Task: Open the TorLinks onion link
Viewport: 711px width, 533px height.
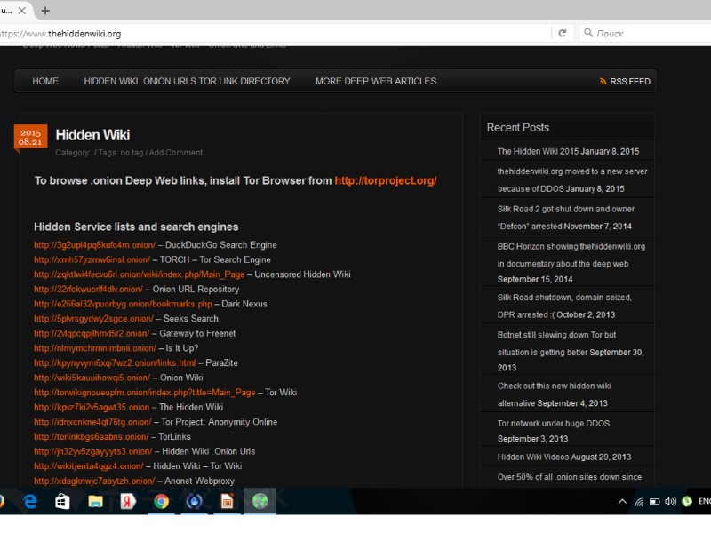Action: tap(92, 436)
